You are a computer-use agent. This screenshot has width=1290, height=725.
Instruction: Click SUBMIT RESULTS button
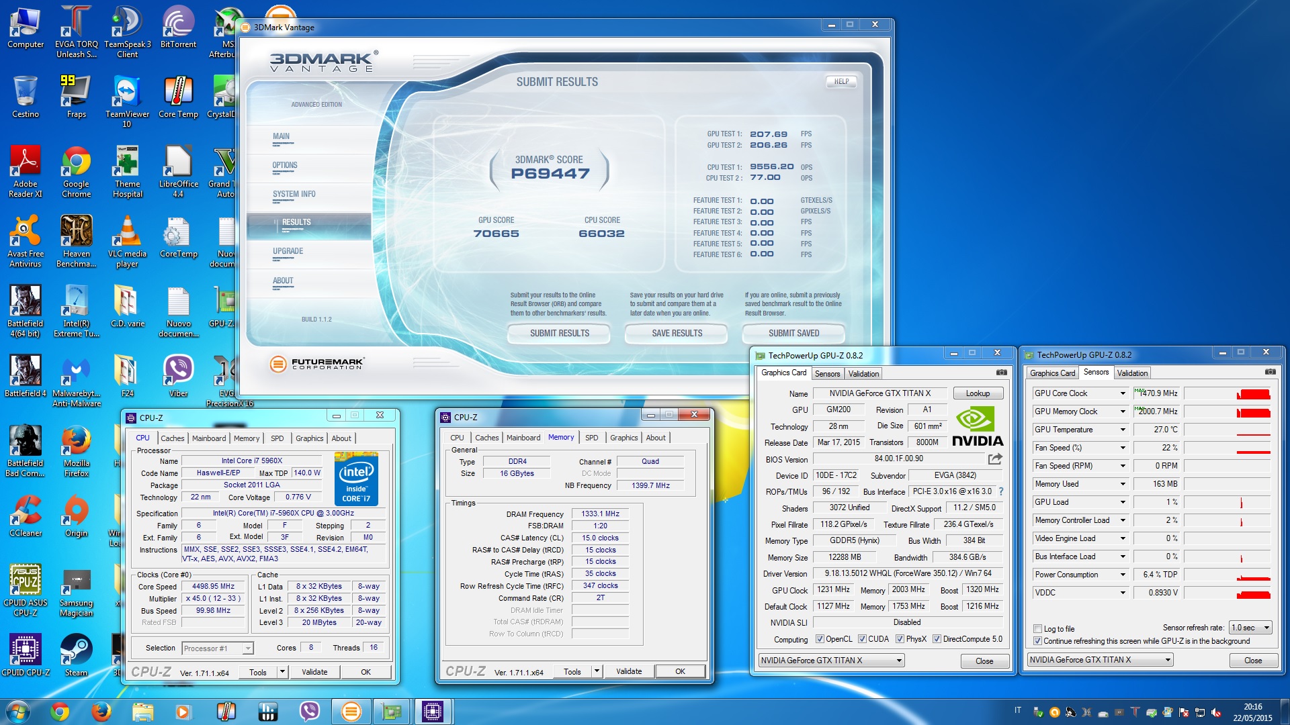(x=559, y=333)
